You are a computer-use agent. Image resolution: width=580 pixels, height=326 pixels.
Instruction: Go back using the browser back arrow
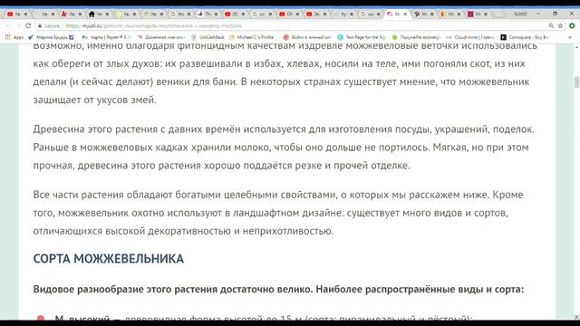[8, 26]
